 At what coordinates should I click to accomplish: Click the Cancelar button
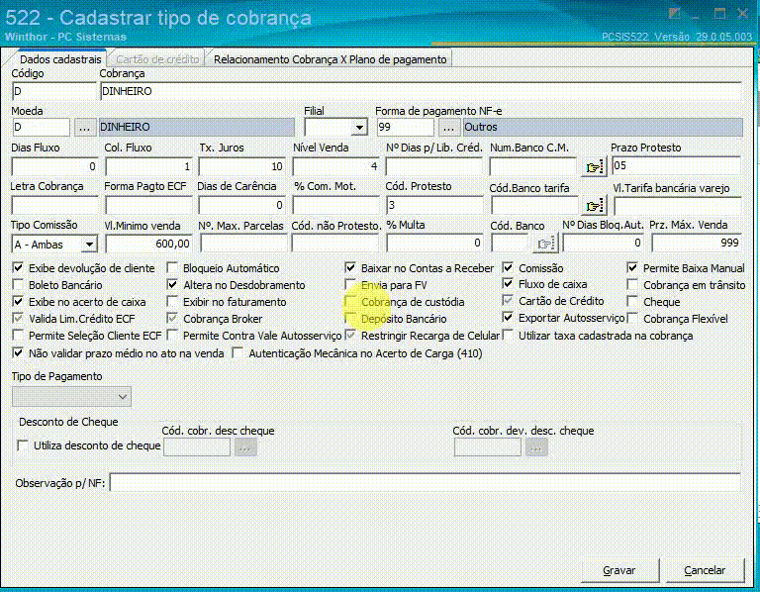point(705,570)
